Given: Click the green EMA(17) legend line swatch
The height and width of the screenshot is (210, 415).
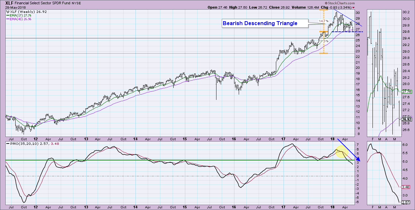Looking at the screenshot, I should (x=8, y=15).
